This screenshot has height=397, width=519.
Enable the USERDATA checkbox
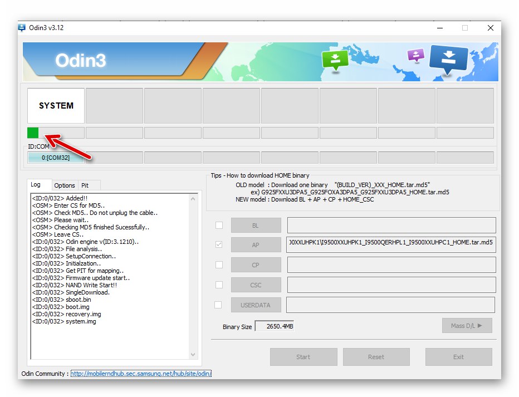[x=219, y=305]
